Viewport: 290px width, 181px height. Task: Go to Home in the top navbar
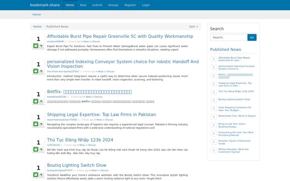pos(70,5)
